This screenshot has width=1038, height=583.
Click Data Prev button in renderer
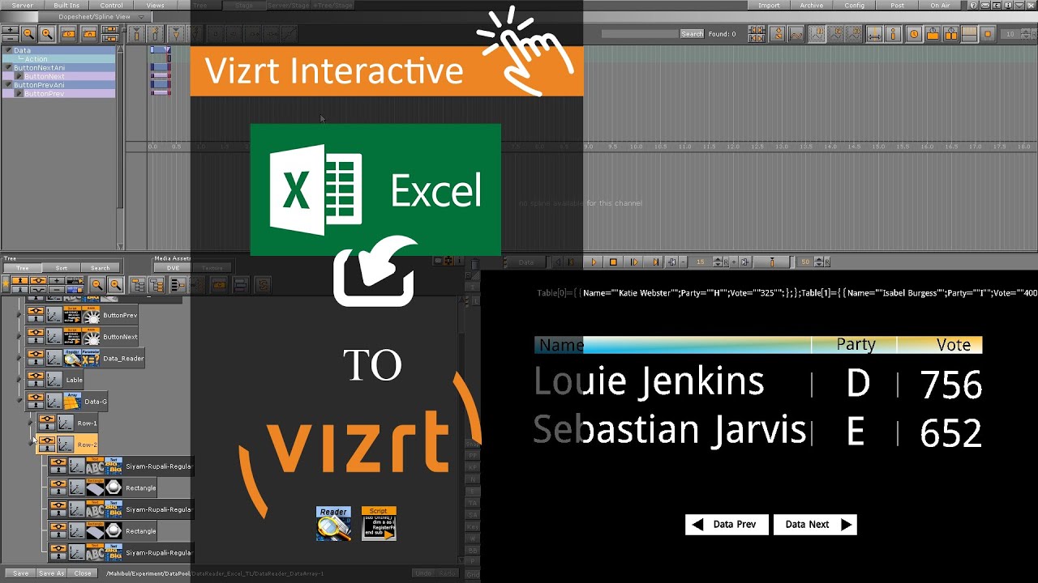click(727, 525)
